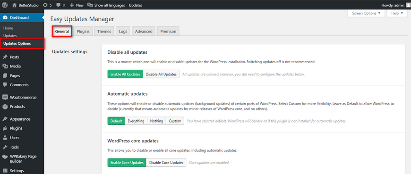The image size is (411, 174).
Task: Click the Automatic updates heading
Action: tap(128, 94)
